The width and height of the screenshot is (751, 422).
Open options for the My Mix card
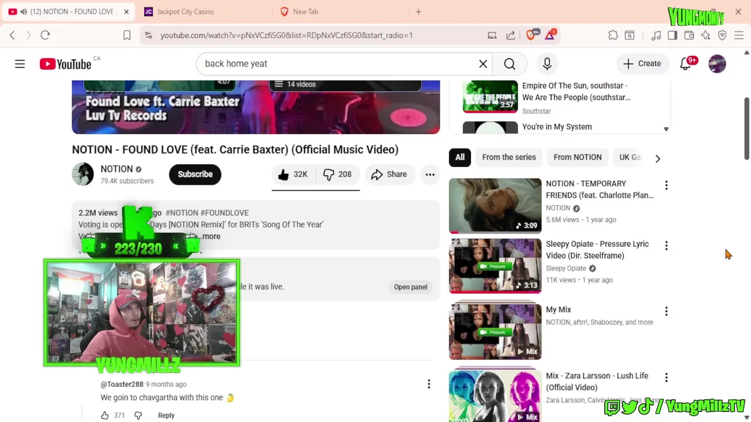[x=666, y=311]
